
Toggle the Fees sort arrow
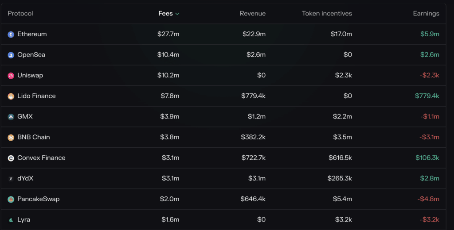(x=177, y=14)
